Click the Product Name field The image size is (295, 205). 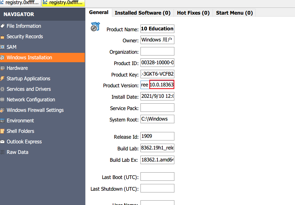click(x=157, y=29)
